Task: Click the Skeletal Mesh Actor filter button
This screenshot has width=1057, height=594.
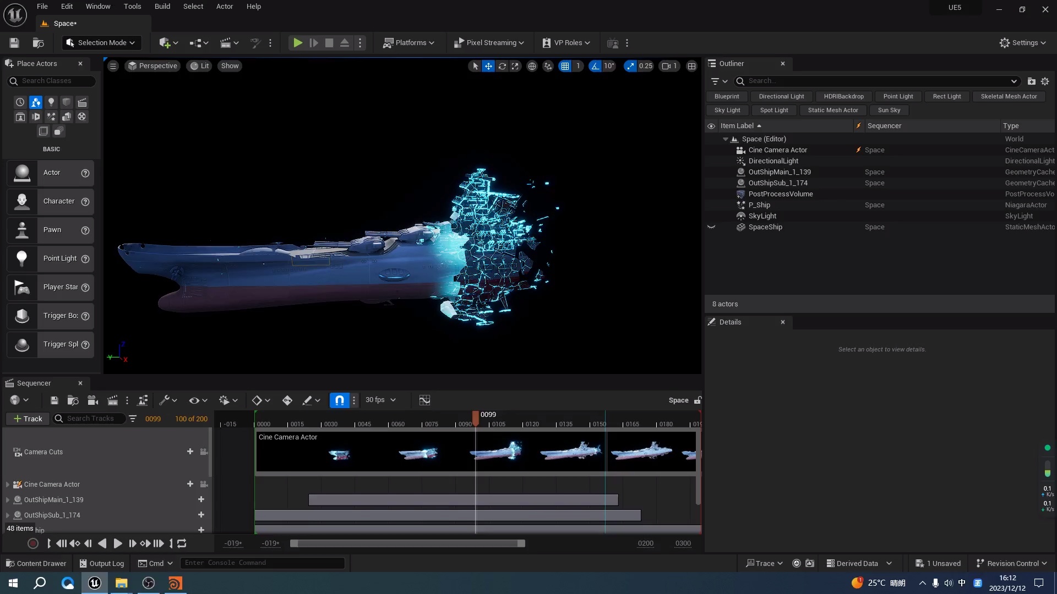Action: click(x=1009, y=96)
